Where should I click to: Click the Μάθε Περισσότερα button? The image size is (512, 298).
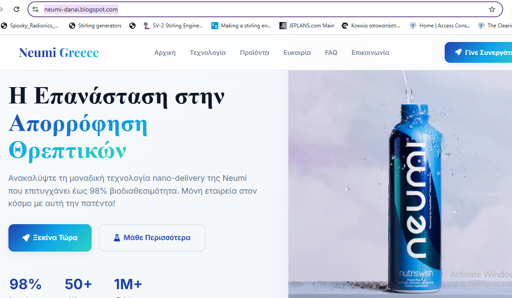152,238
